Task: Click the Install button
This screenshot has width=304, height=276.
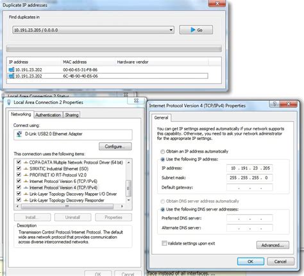Action: [x=33, y=218]
